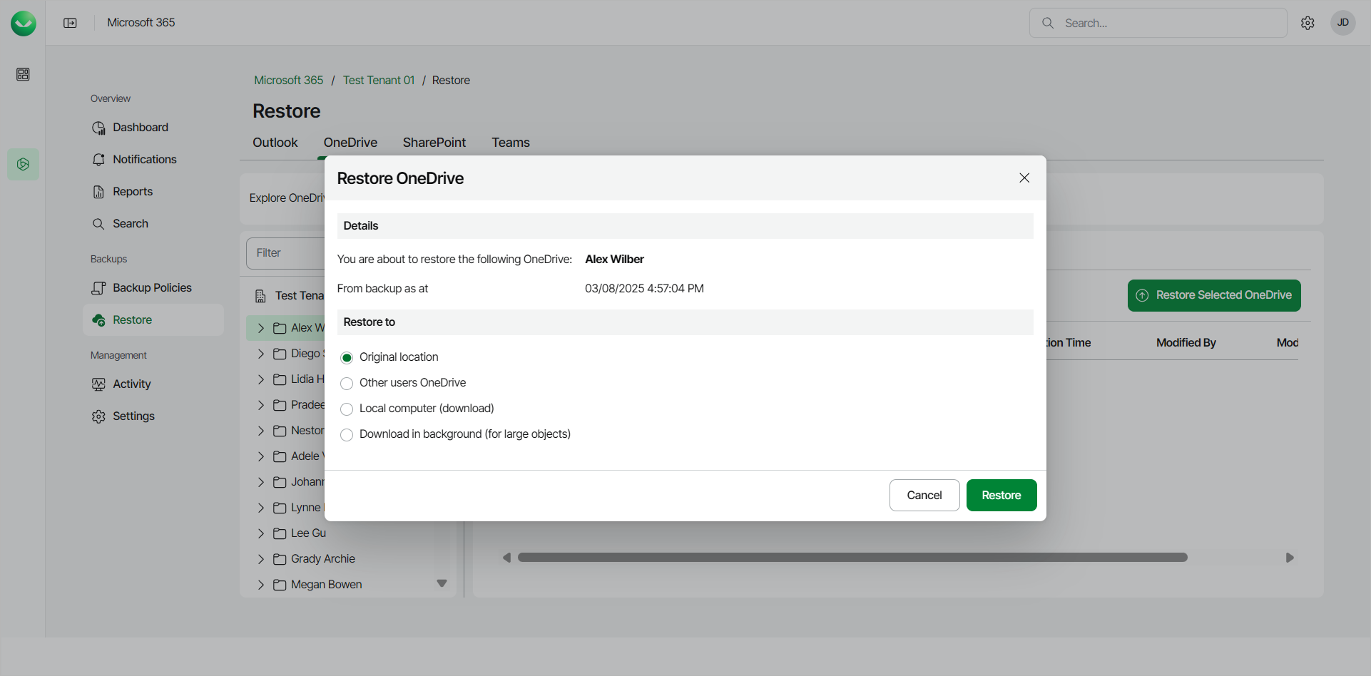Expand the Nestor folder chevron

tap(261, 431)
